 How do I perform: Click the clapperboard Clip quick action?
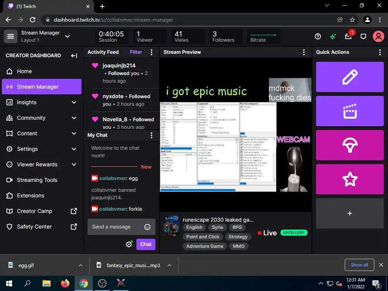click(350, 111)
